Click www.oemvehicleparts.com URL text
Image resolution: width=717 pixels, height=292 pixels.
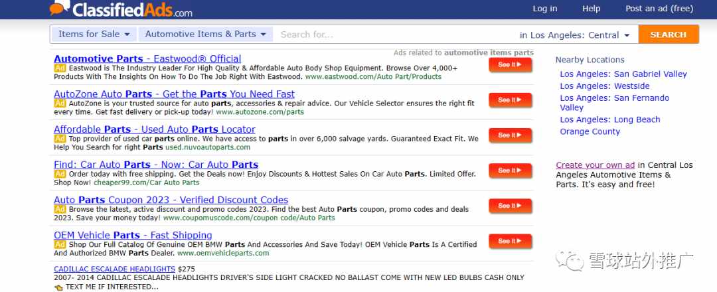point(223,253)
